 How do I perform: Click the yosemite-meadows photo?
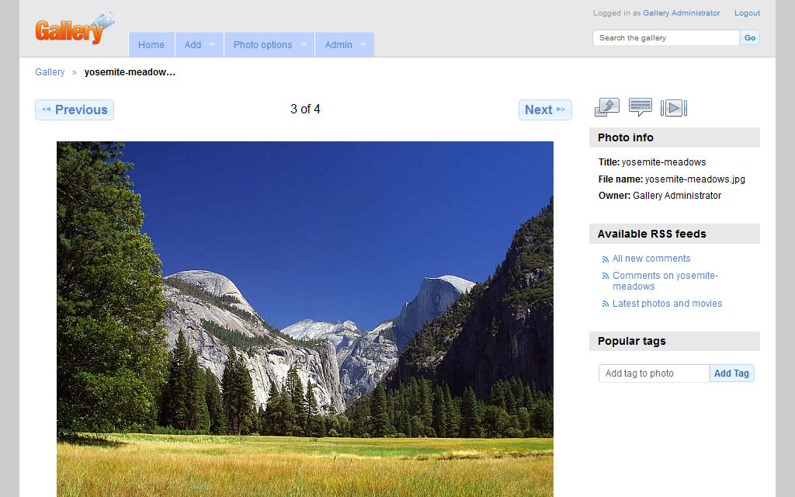pos(305,318)
